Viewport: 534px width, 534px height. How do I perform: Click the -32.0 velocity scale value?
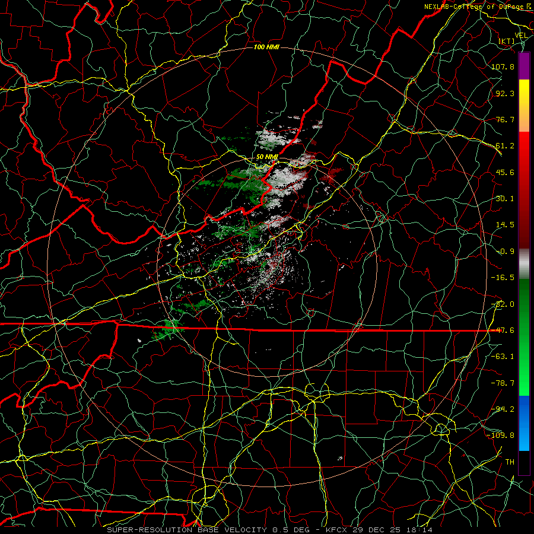coord(503,304)
